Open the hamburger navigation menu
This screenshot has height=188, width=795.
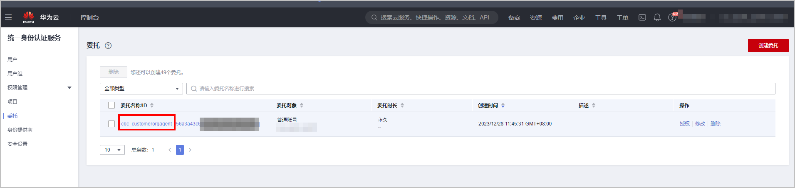[x=8, y=17]
